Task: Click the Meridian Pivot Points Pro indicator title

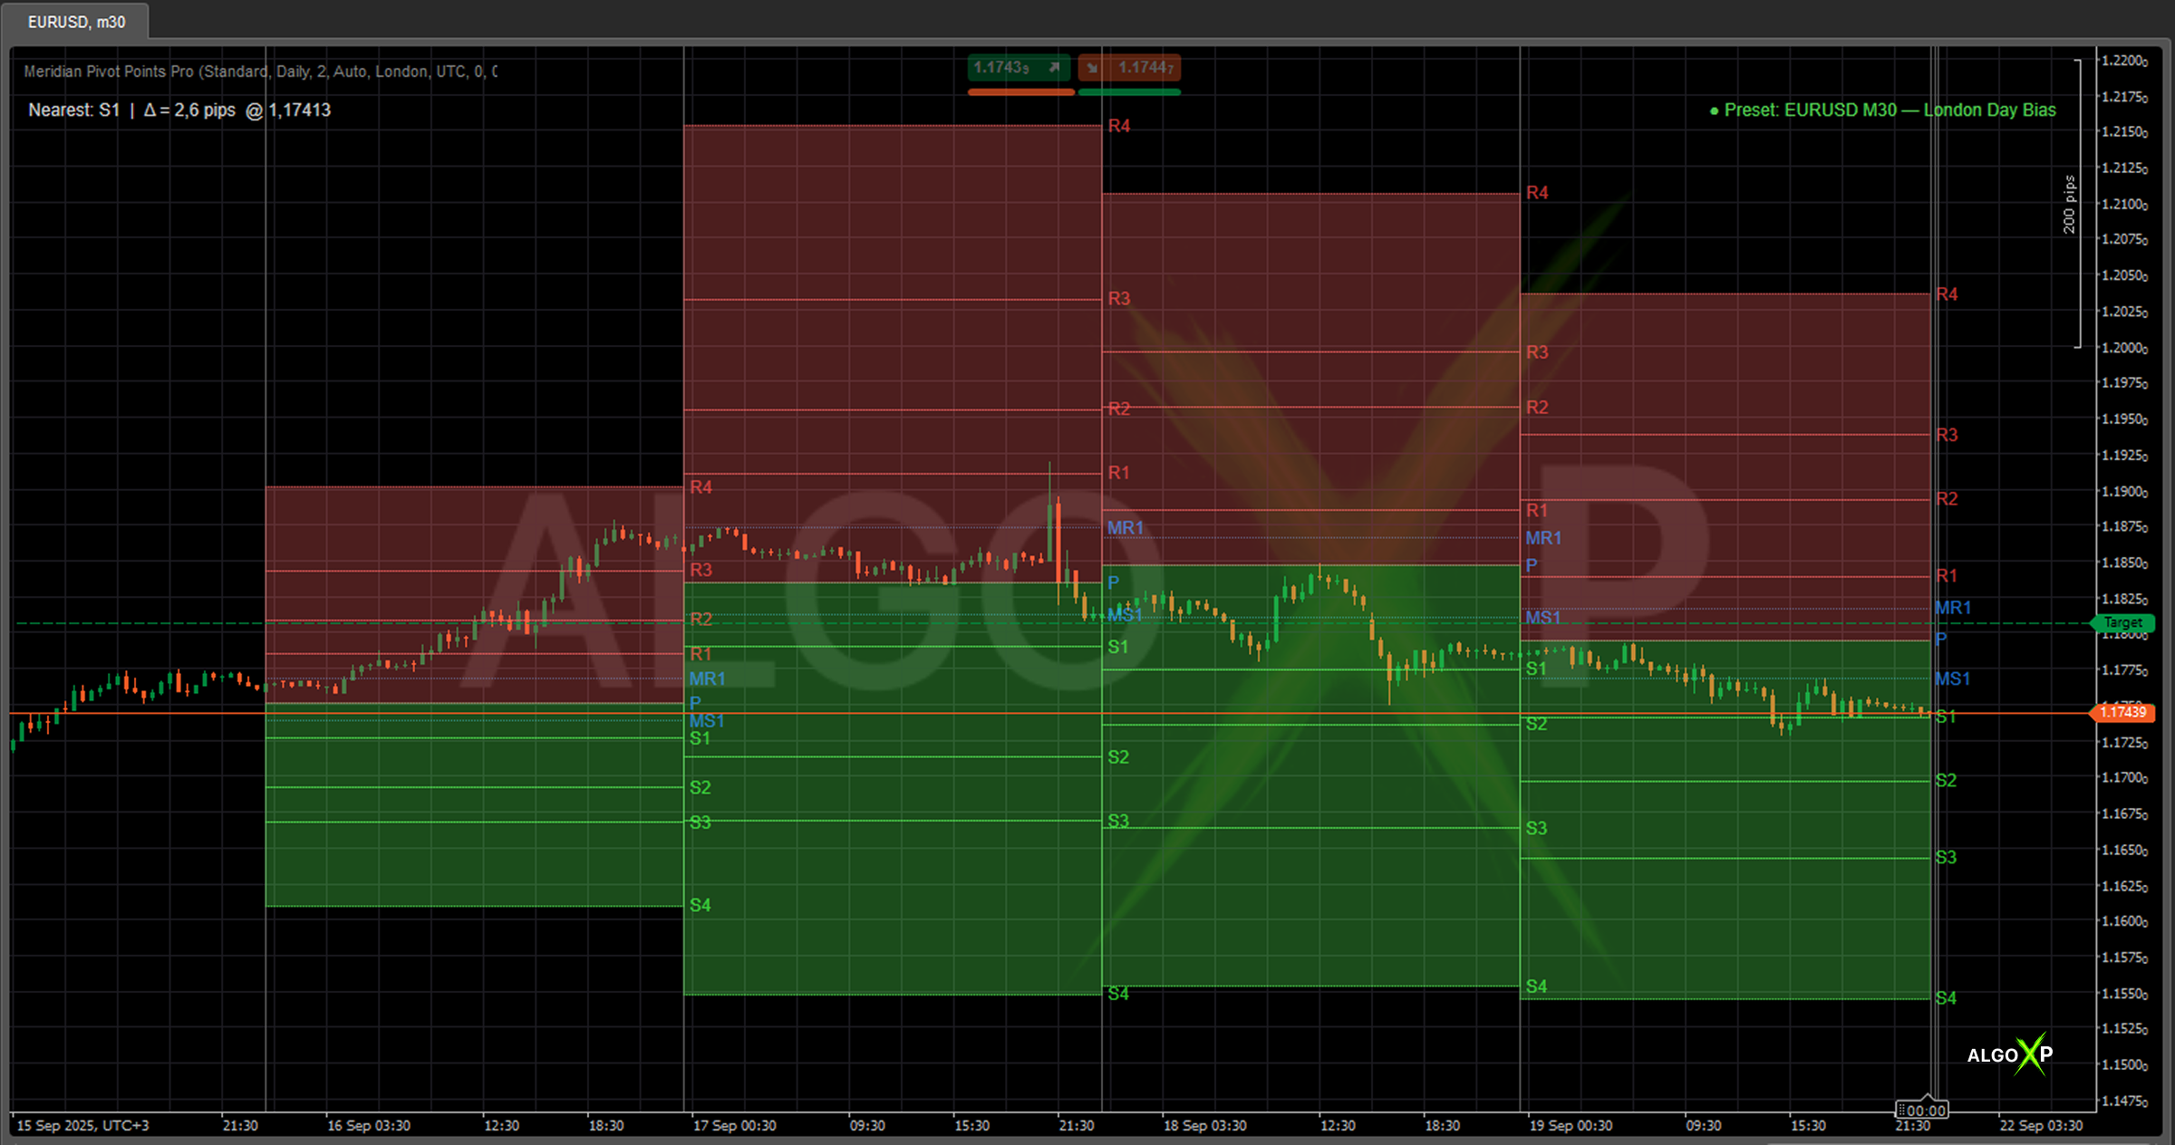Action: (x=260, y=72)
